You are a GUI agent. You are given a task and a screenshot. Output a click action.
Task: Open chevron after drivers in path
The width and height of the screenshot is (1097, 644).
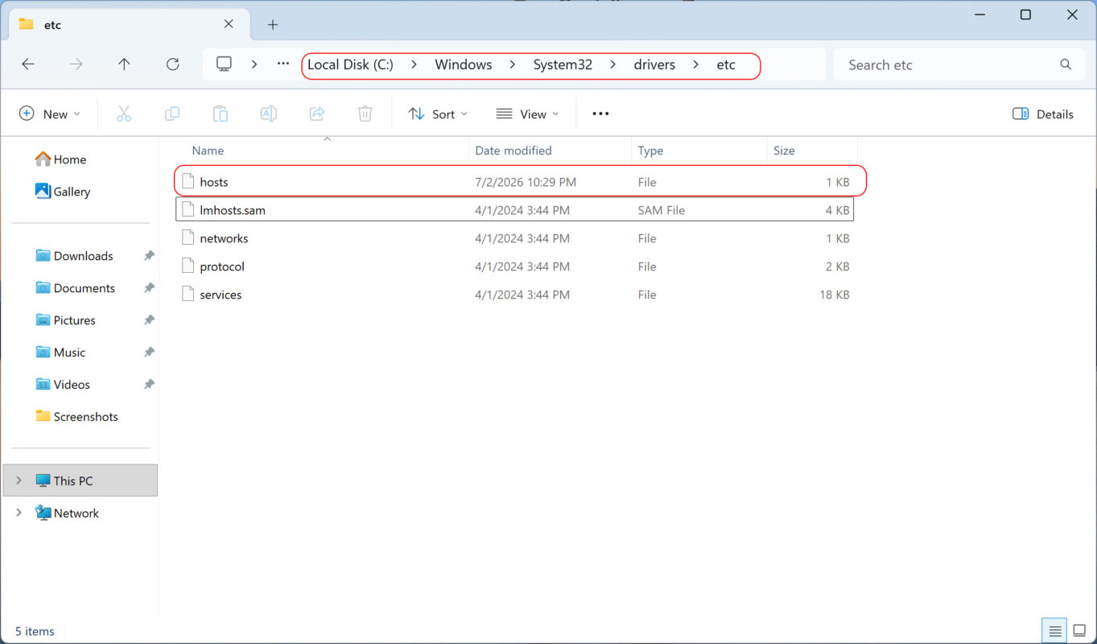[696, 64]
